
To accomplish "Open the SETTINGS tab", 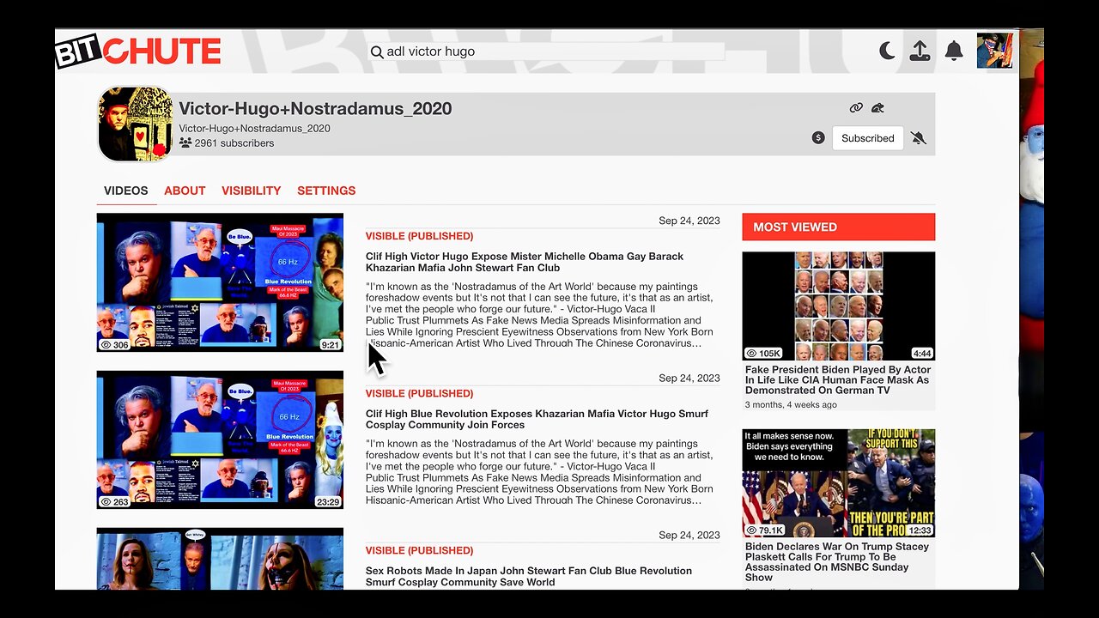I will [326, 191].
